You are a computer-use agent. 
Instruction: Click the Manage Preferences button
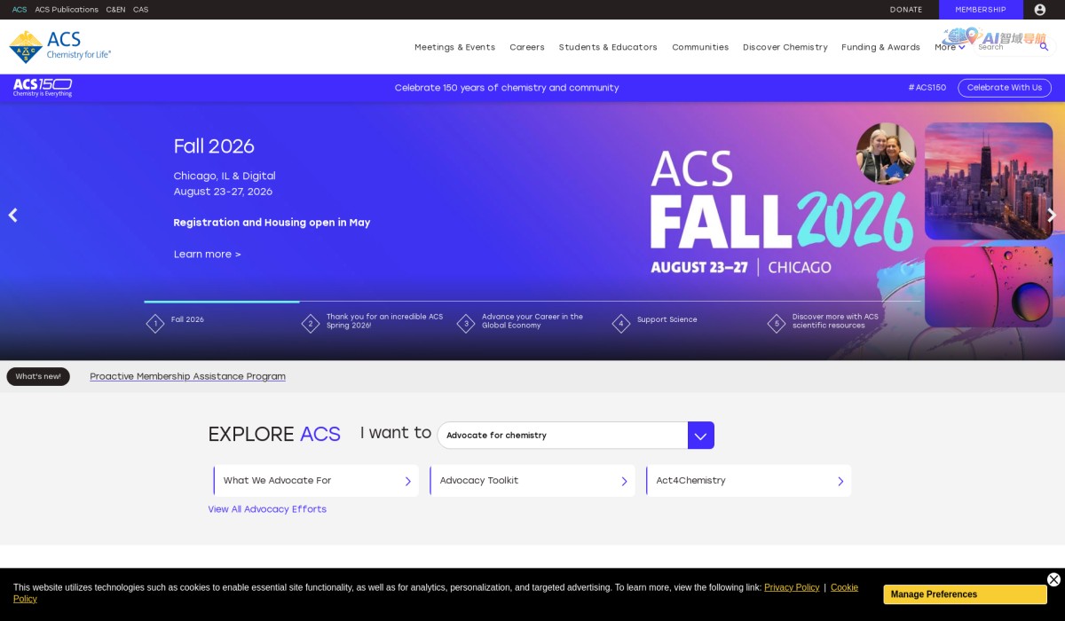(965, 594)
